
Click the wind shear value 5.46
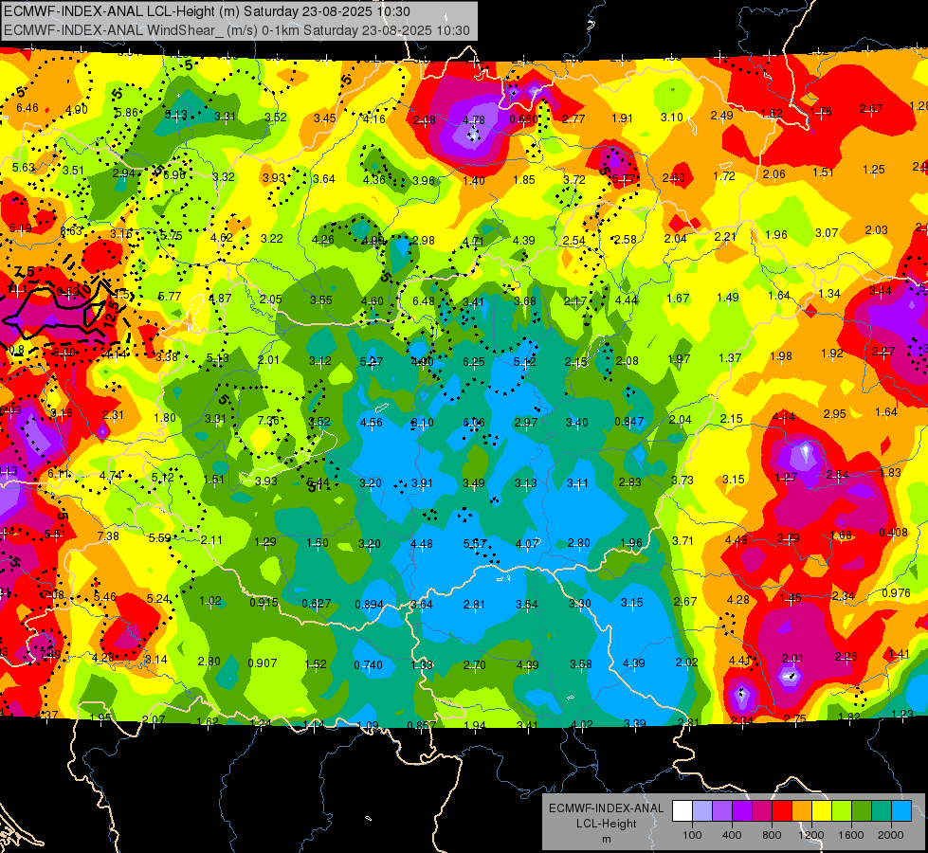[x=105, y=597]
